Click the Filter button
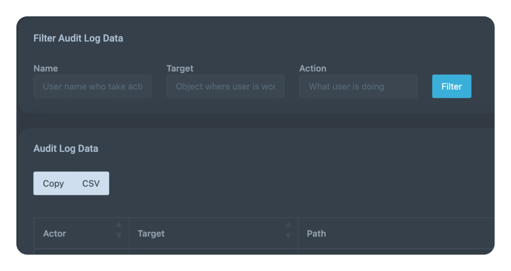511x271 pixels. [451, 86]
